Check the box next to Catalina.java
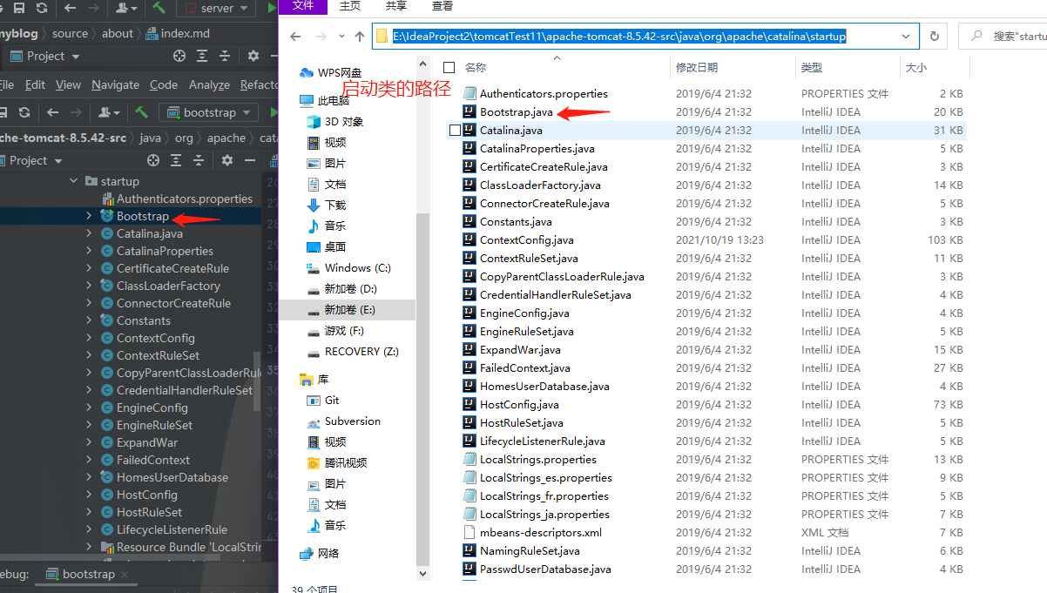Viewport: 1047px width, 593px height. [455, 131]
